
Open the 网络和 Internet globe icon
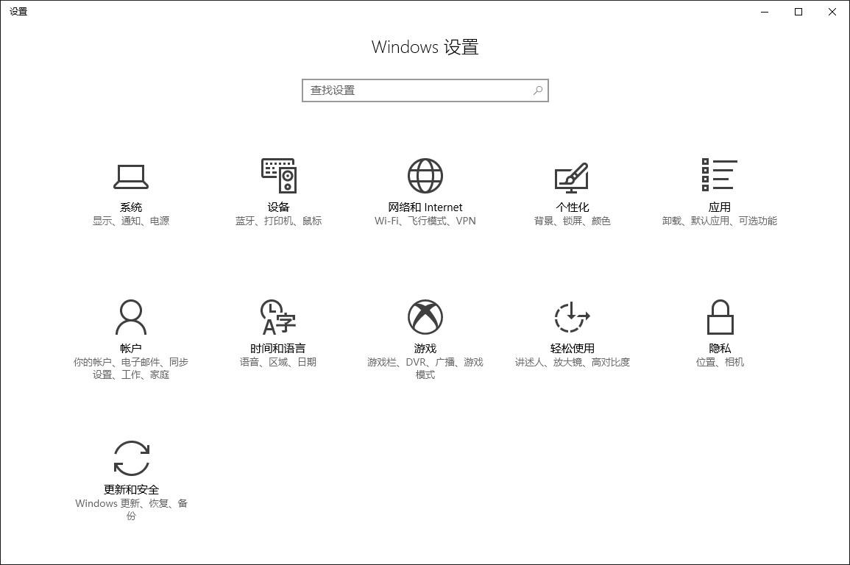(x=425, y=176)
